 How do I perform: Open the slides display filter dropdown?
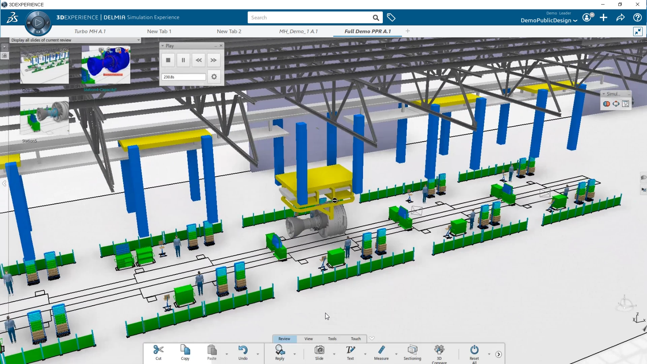pyautogui.click(x=138, y=40)
